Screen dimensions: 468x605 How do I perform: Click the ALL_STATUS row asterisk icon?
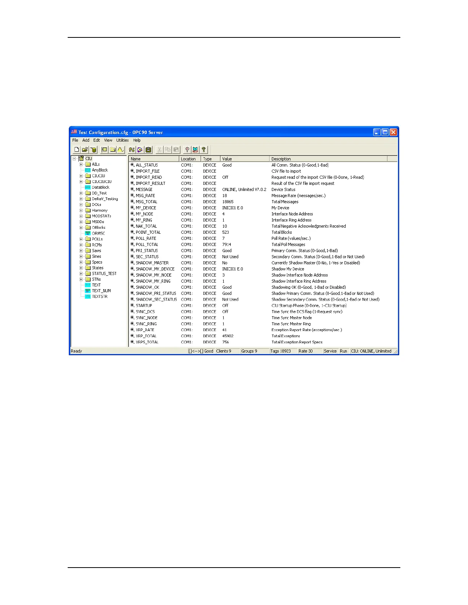coord(132,165)
